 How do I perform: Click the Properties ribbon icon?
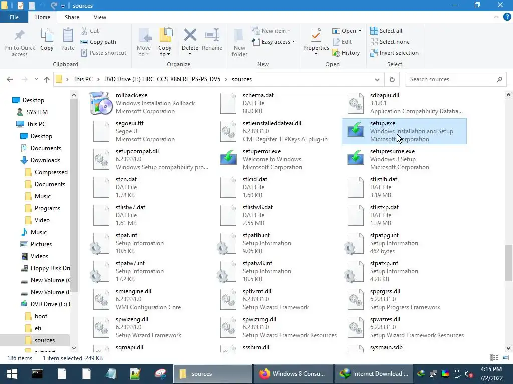pyautogui.click(x=316, y=35)
